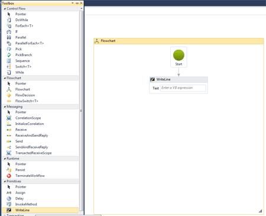Collapse the Flowchart toolbox section
This screenshot has height=216, width=266.
coord(5,78)
